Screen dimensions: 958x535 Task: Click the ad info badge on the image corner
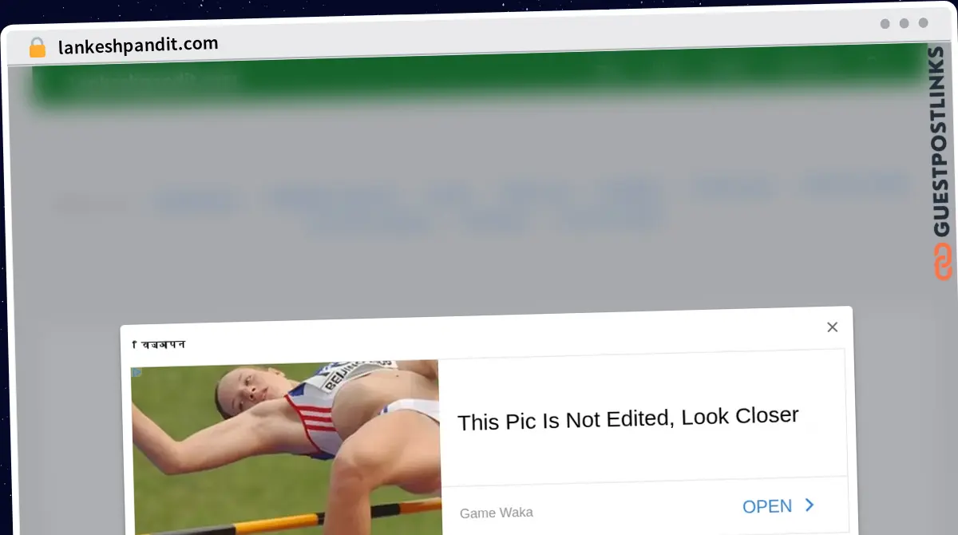click(x=137, y=372)
